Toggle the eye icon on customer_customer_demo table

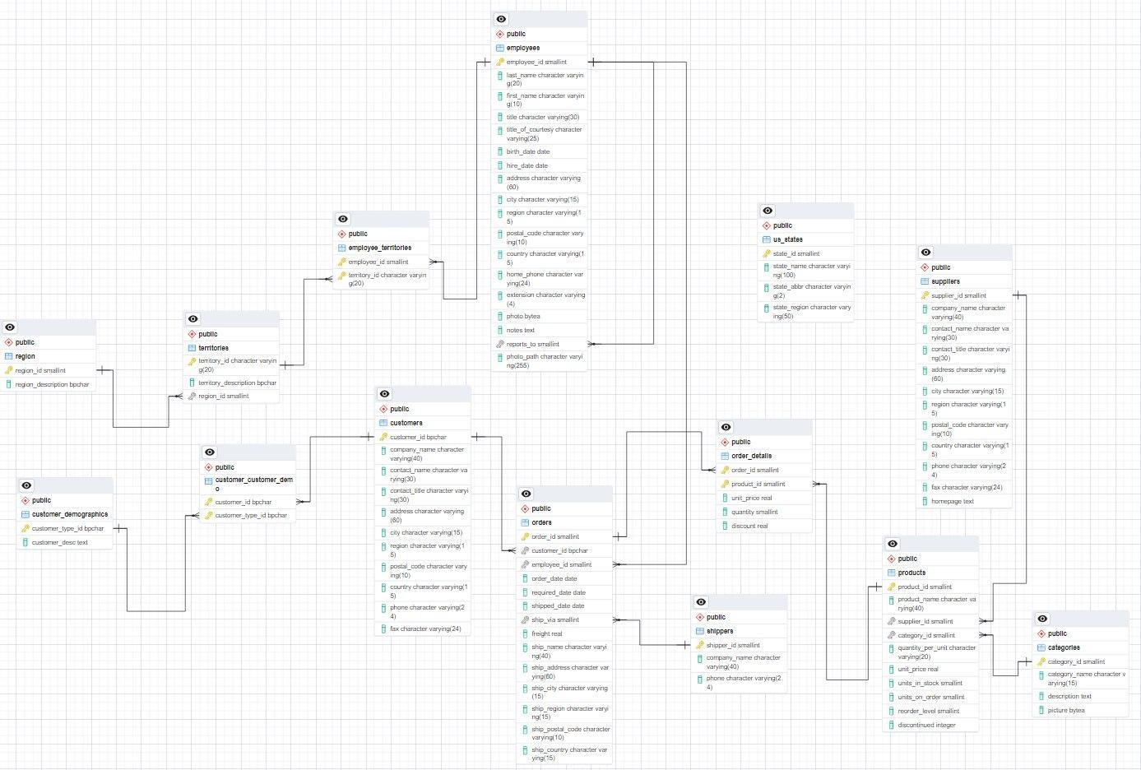click(x=210, y=452)
